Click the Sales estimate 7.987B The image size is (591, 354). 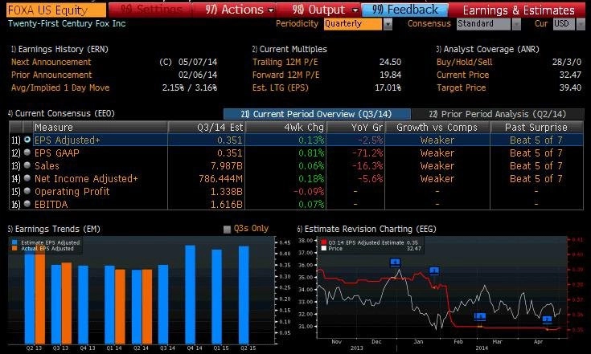click(x=227, y=166)
